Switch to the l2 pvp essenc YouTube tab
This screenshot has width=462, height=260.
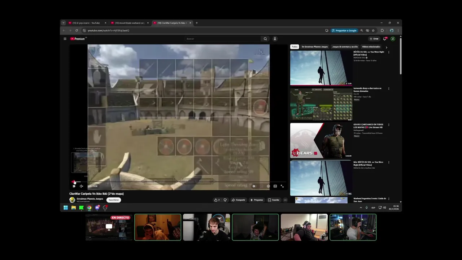[x=87, y=23]
